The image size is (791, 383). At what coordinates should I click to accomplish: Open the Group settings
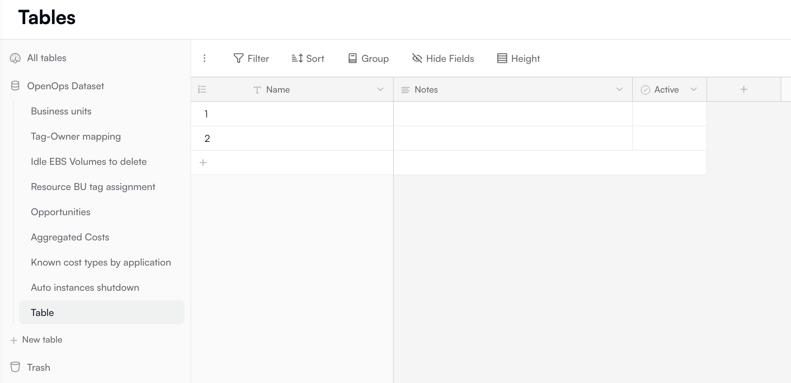367,58
